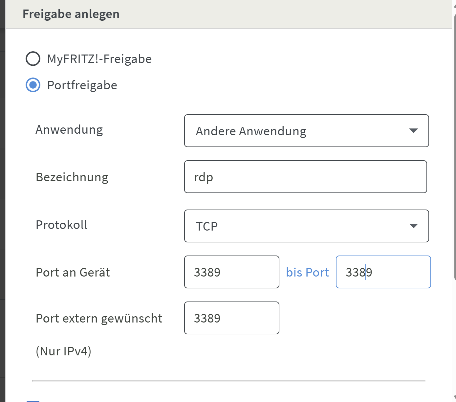Click the 'Port extern gewünscht' label
The image size is (456, 402).
99,319
